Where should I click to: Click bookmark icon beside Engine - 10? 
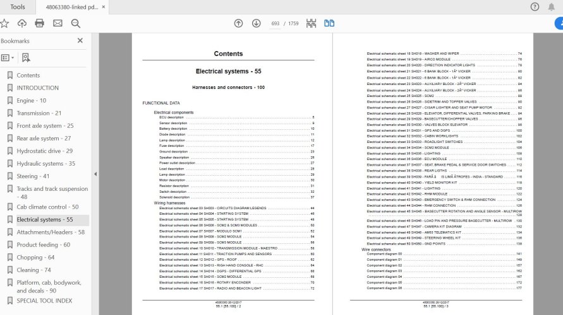(x=10, y=101)
